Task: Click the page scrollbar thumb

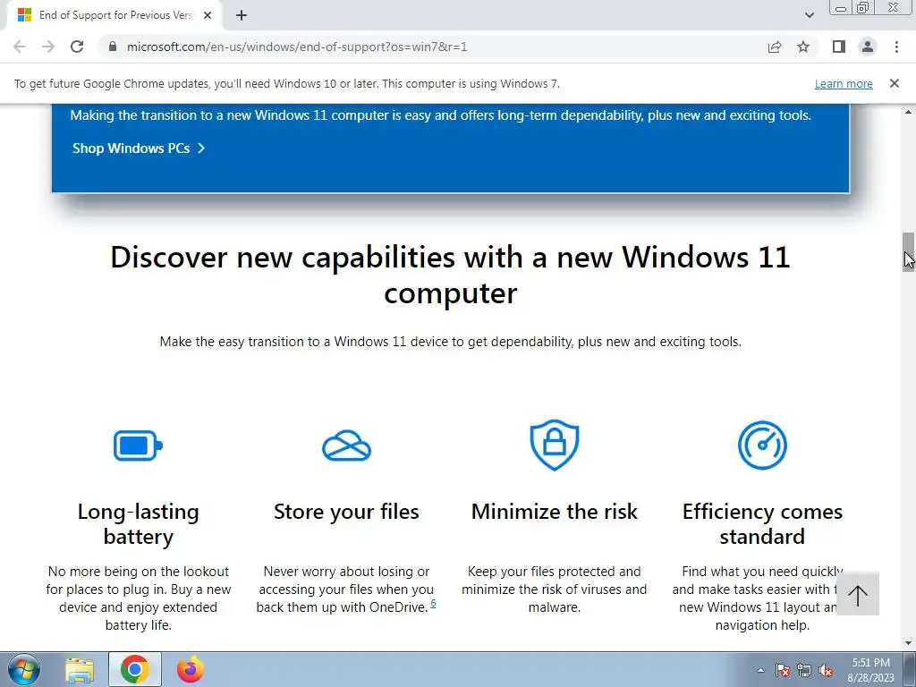Action: 909,251
